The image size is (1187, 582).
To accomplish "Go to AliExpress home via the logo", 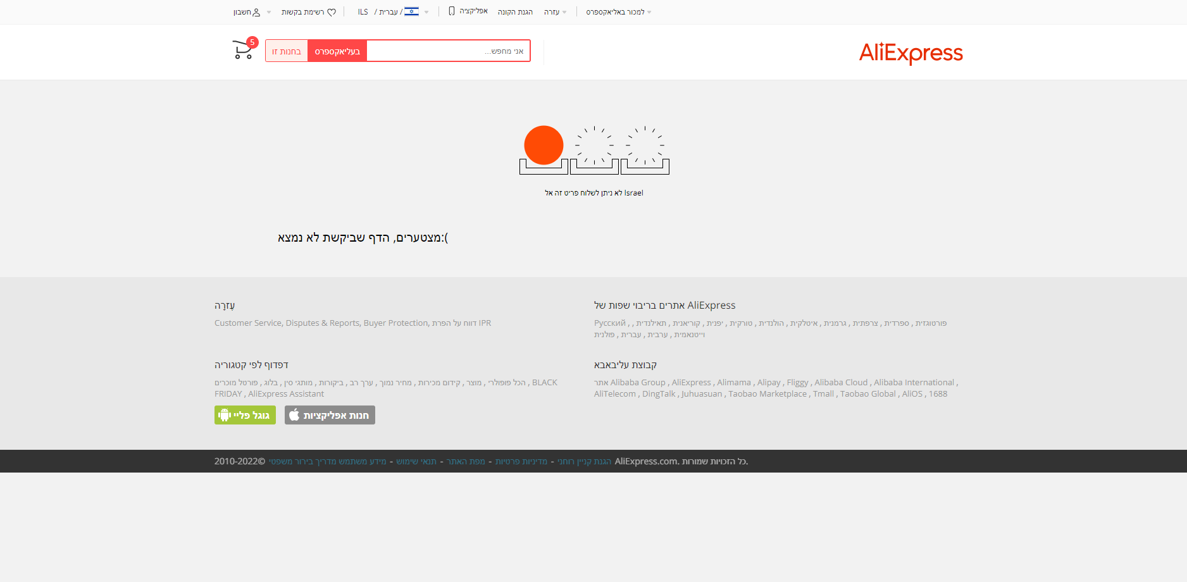I will pyautogui.click(x=910, y=53).
